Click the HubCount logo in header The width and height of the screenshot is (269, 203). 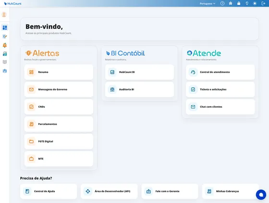point(12,4)
